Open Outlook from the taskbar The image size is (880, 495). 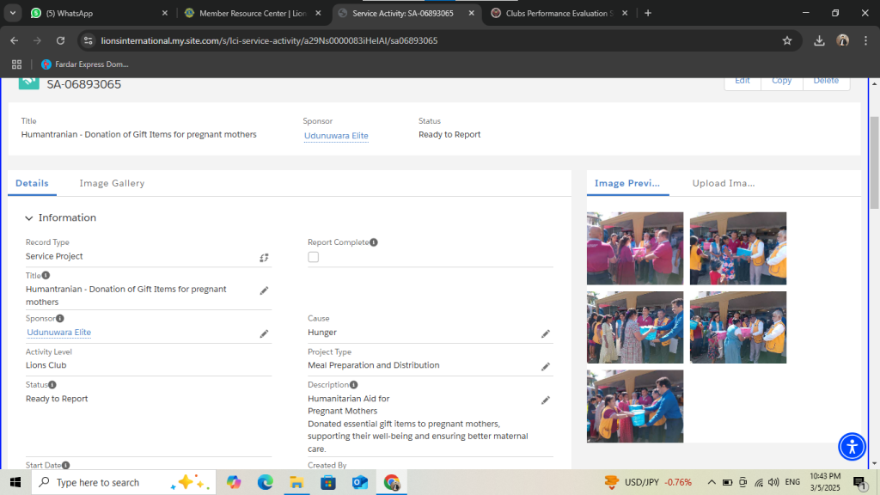tap(360, 482)
